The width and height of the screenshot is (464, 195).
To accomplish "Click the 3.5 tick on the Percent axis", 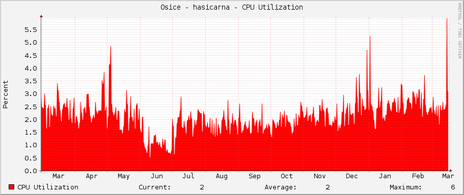I will coord(31,81).
